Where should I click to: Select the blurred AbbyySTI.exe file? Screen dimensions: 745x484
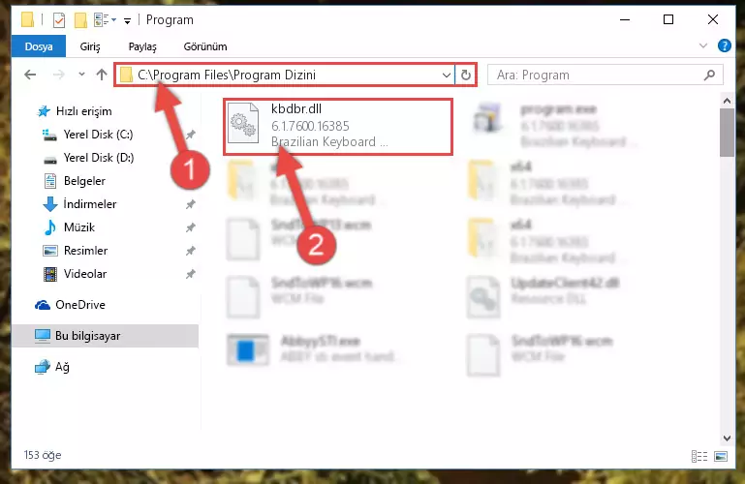point(314,348)
